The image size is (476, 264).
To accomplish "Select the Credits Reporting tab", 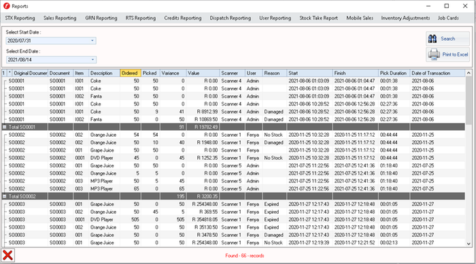I will point(183,18).
